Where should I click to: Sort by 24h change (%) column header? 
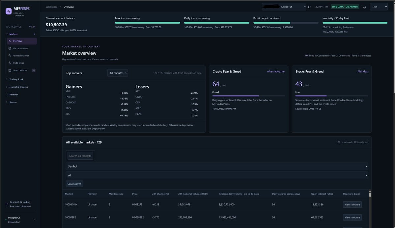click(x=160, y=194)
